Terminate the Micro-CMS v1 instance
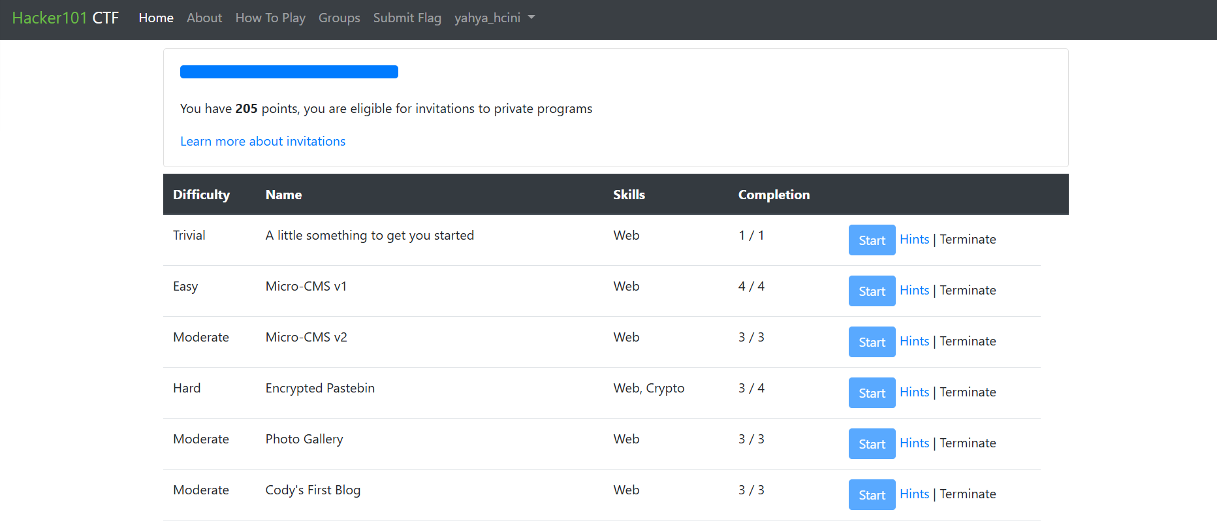 968,290
